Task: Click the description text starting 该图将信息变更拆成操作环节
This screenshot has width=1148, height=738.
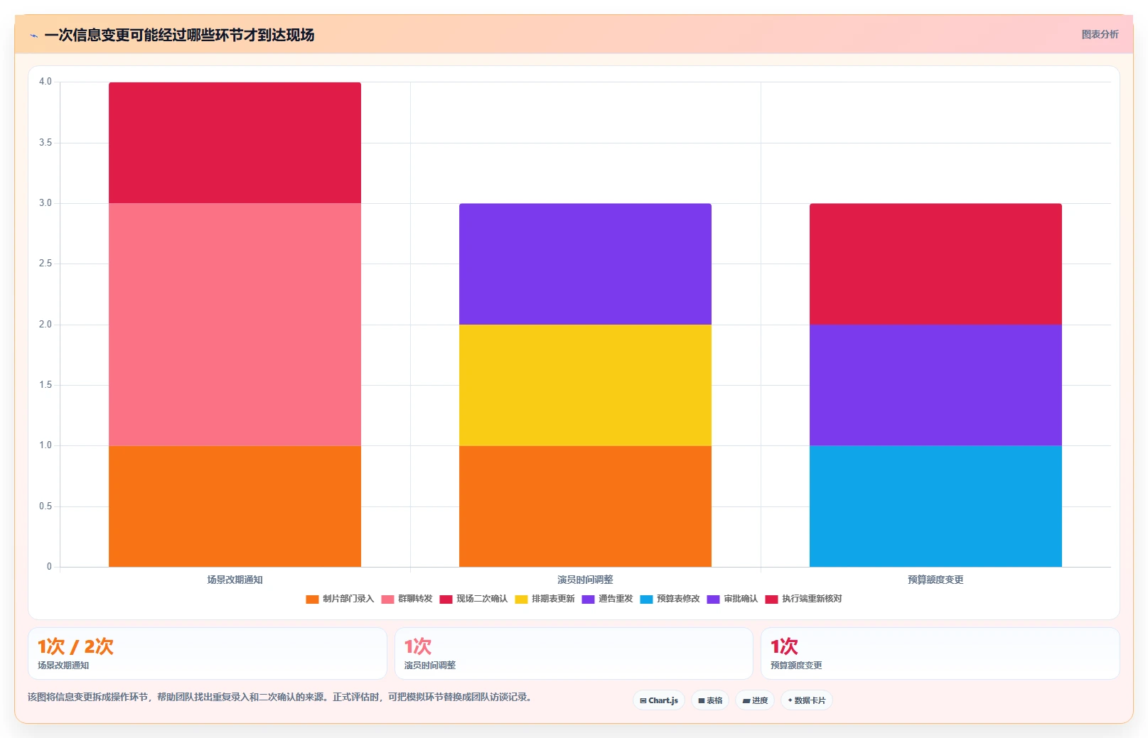Action: point(280,697)
